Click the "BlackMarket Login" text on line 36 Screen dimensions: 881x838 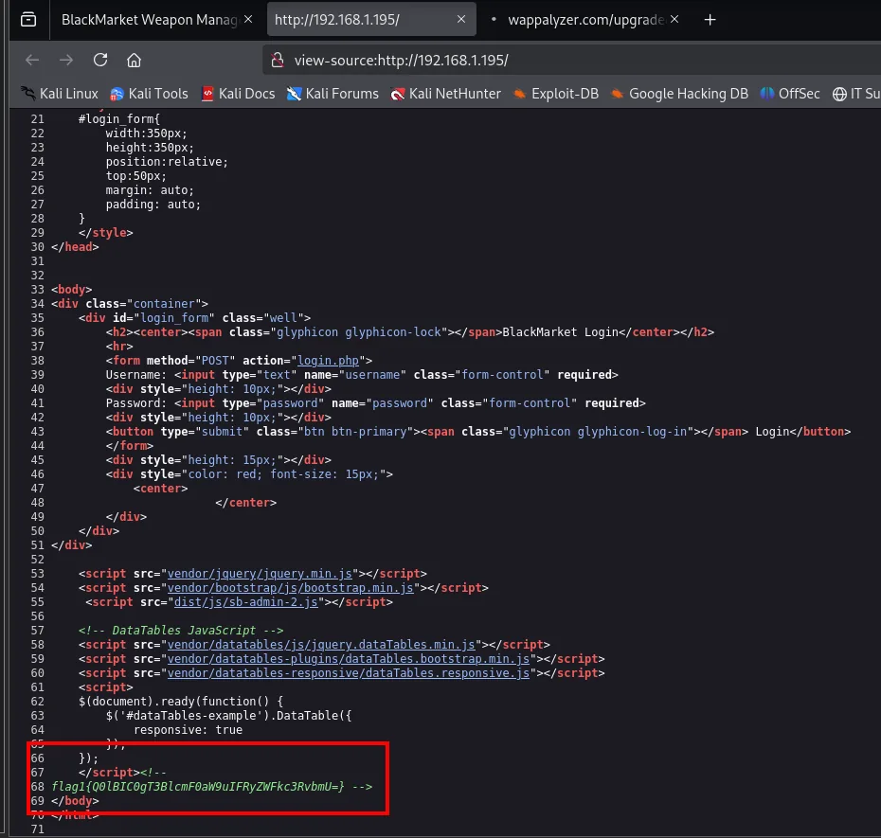click(560, 332)
